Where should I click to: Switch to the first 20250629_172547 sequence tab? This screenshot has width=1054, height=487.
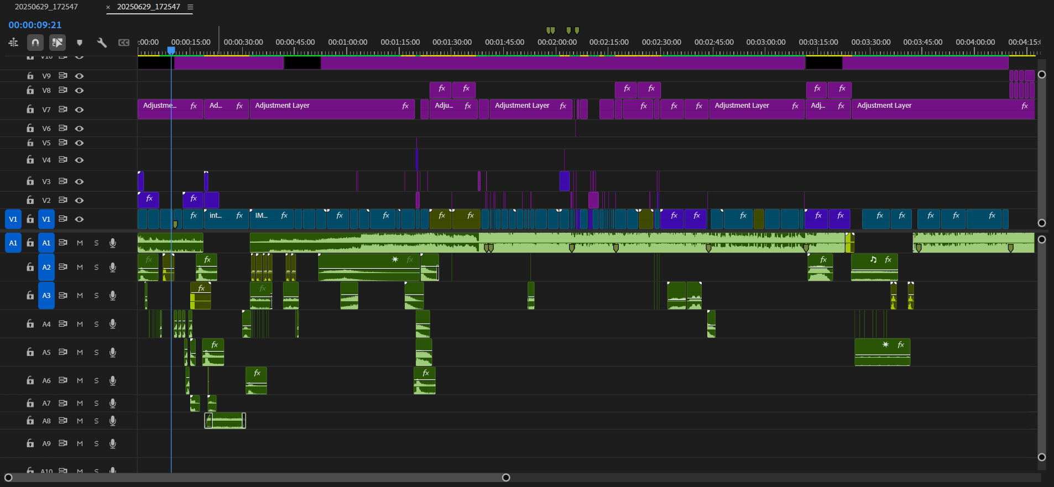(x=46, y=7)
